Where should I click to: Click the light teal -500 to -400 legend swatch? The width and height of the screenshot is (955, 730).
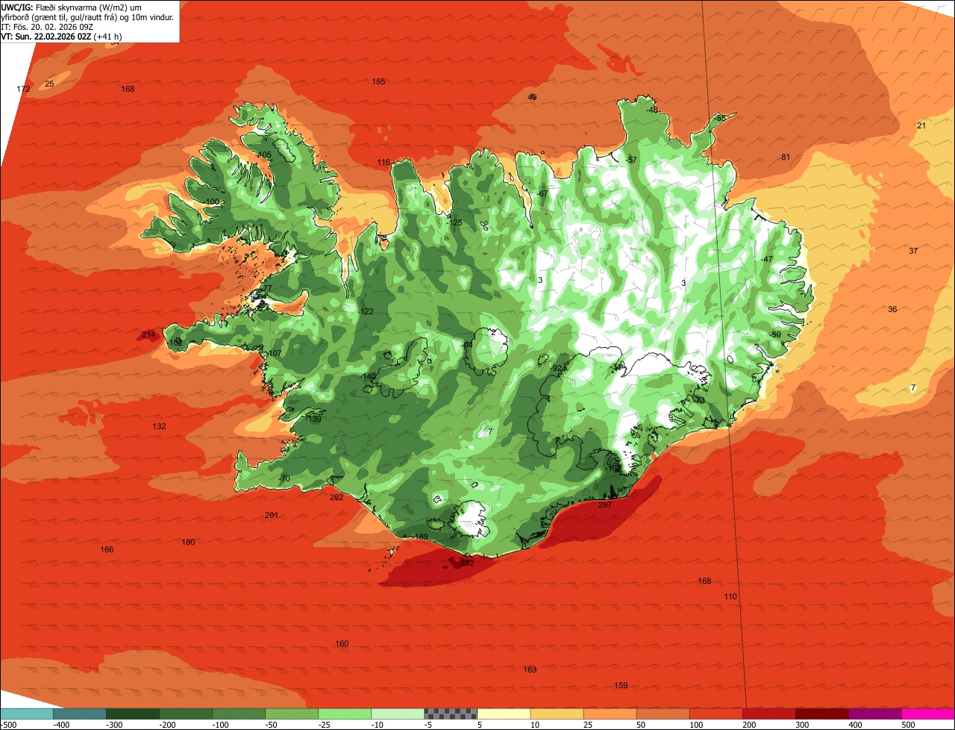pos(26,714)
